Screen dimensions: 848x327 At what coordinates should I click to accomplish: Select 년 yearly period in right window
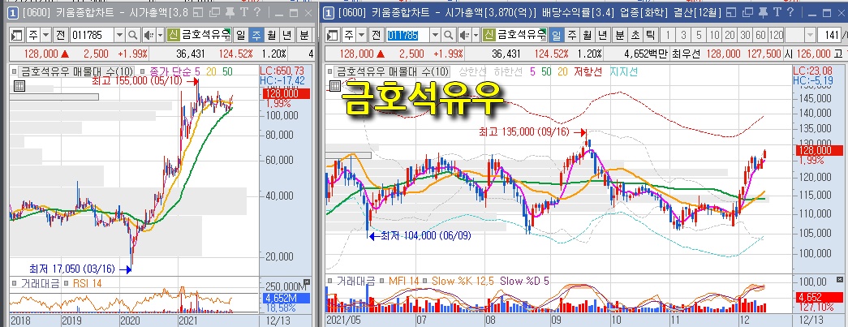pyautogui.click(x=602, y=36)
